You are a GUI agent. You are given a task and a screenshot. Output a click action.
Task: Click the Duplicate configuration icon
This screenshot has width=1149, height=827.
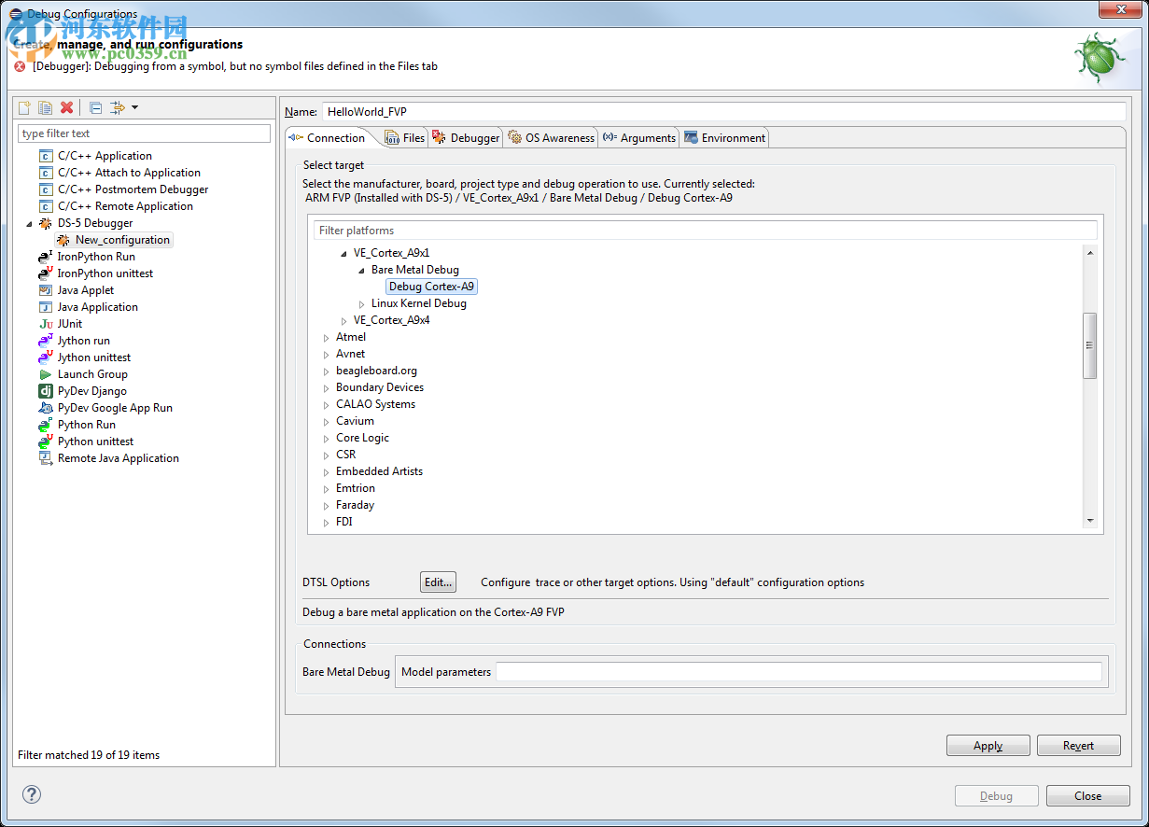[45, 108]
